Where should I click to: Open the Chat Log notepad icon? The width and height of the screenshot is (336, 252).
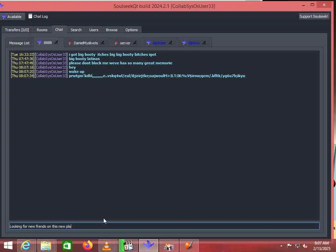point(30,16)
